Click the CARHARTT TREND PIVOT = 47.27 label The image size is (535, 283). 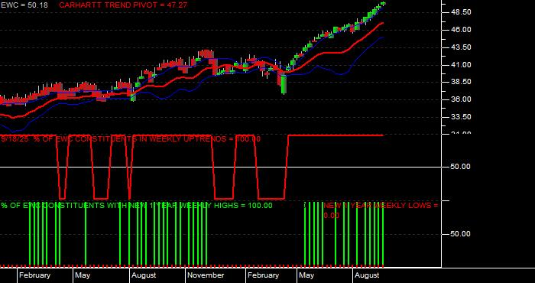click(123, 5)
